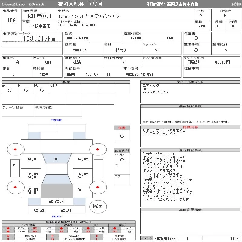Click the mileage value 109,617km
The width and height of the screenshot is (242, 242).
point(39,38)
